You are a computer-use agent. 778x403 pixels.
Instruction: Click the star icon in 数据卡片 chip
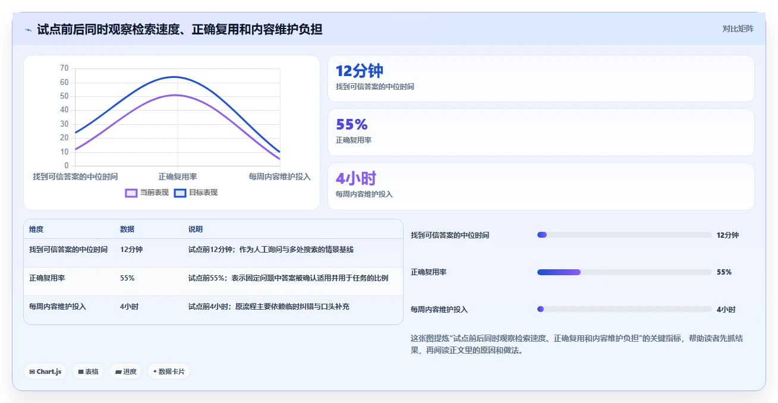tap(155, 371)
